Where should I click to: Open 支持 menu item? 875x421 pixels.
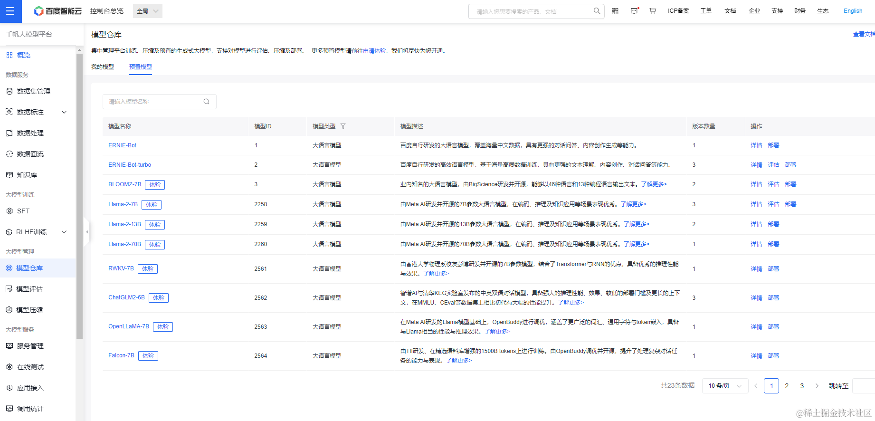click(777, 11)
